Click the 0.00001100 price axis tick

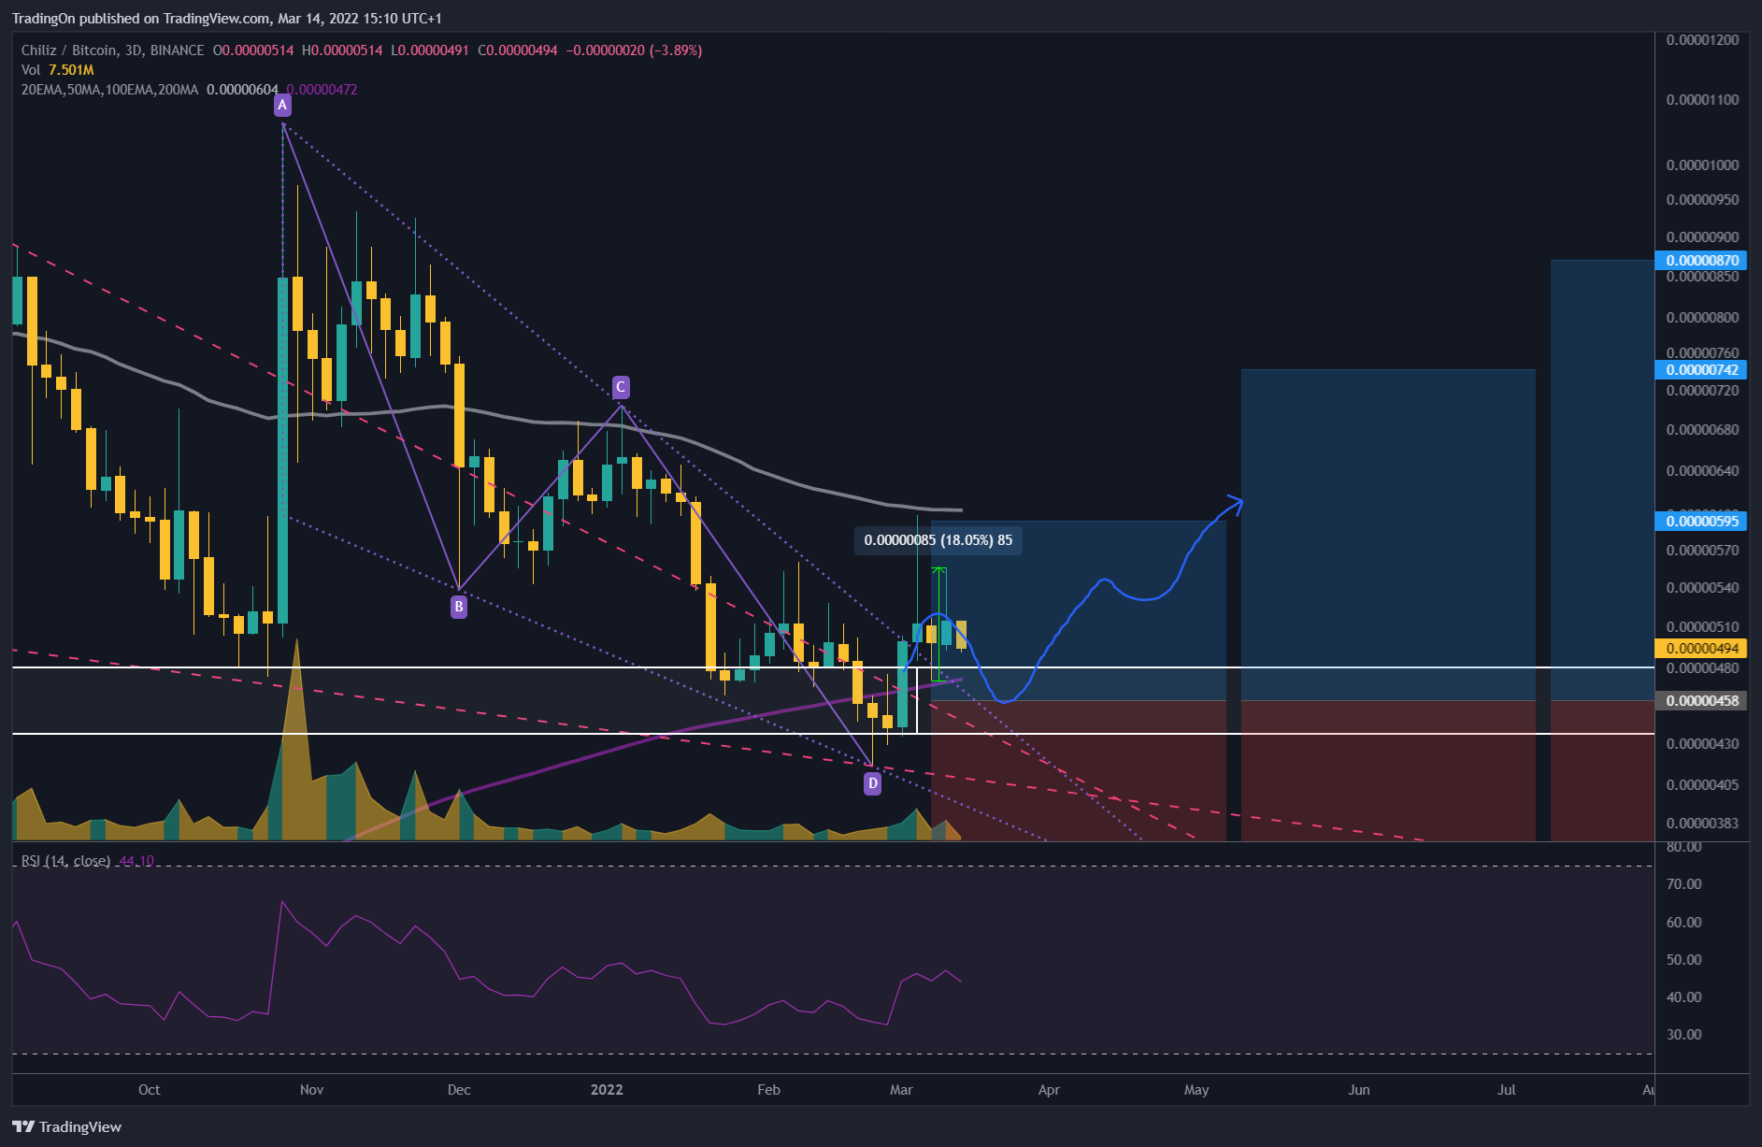pyautogui.click(x=1702, y=100)
